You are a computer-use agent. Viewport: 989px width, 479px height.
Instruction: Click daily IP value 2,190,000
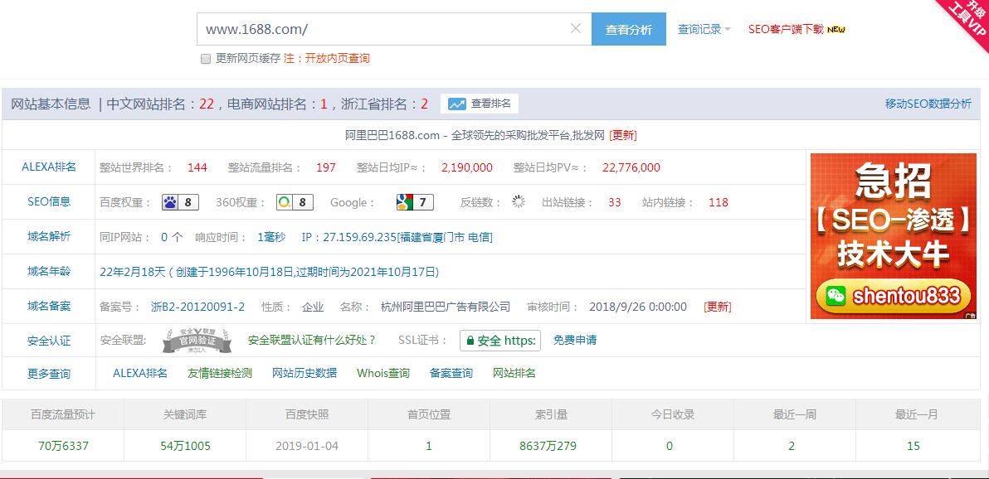(467, 167)
